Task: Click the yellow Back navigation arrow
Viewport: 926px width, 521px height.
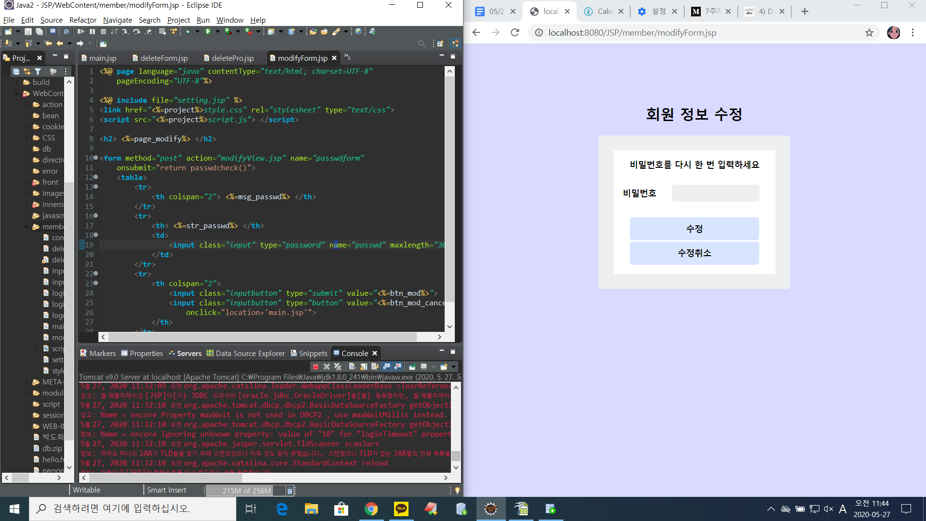Action: click(x=60, y=43)
